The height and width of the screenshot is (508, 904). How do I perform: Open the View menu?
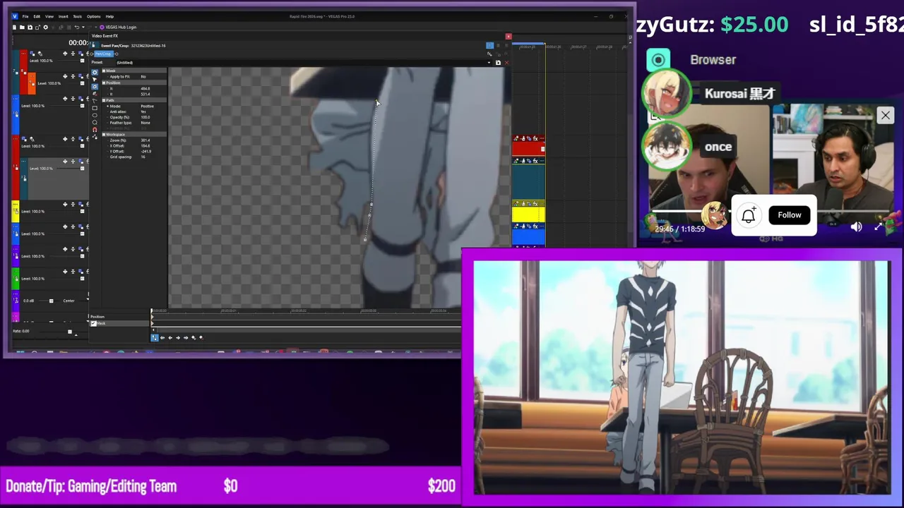(49, 16)
